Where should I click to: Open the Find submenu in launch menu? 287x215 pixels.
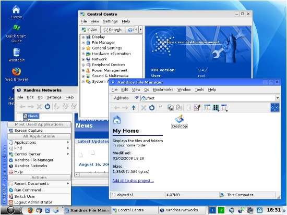tap(39, 148)
